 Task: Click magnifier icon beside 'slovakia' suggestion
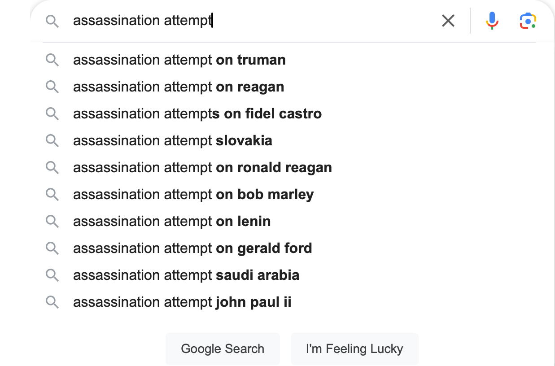[x=52, y=140]
